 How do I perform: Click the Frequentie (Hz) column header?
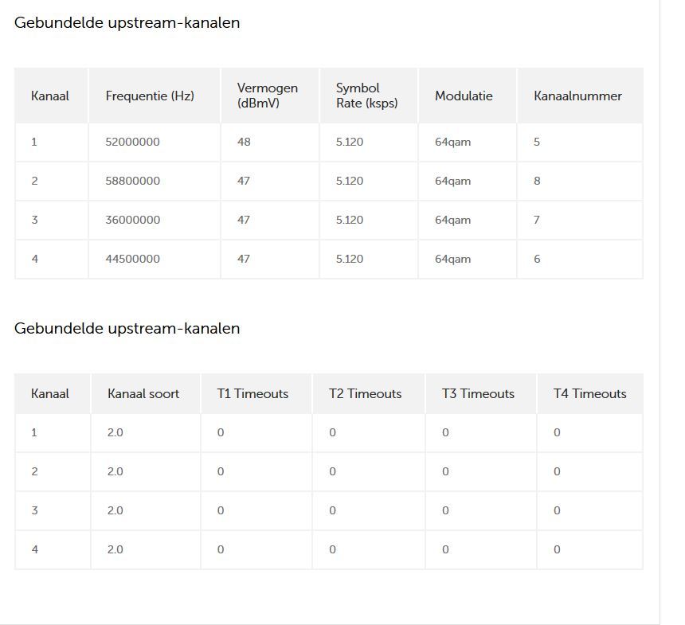pyautogui.click(x=150, y=96)
